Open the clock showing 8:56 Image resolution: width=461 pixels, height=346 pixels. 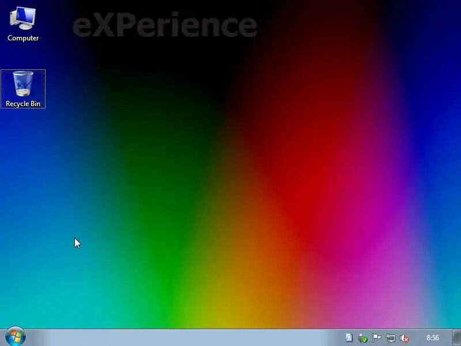pyautogui.click(x=433, y=338)
